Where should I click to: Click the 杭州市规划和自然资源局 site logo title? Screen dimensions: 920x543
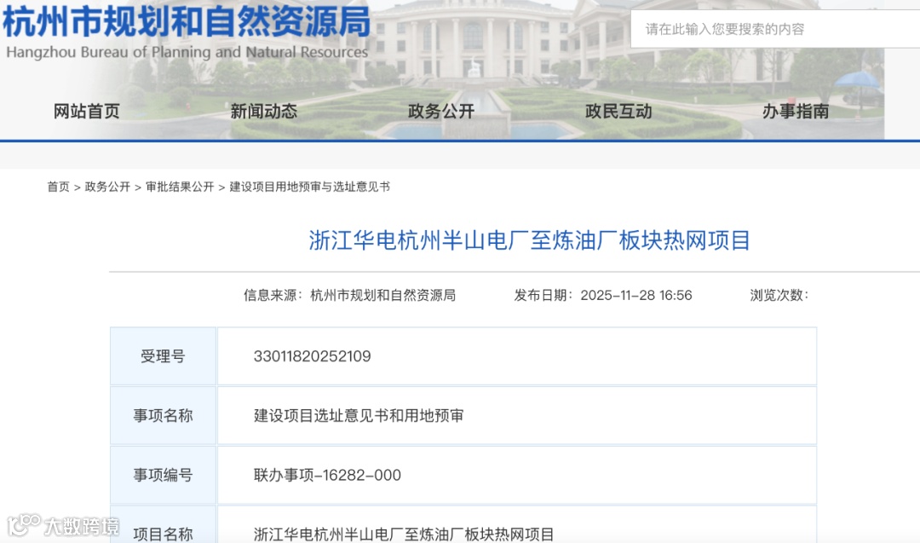coord(187,21)
